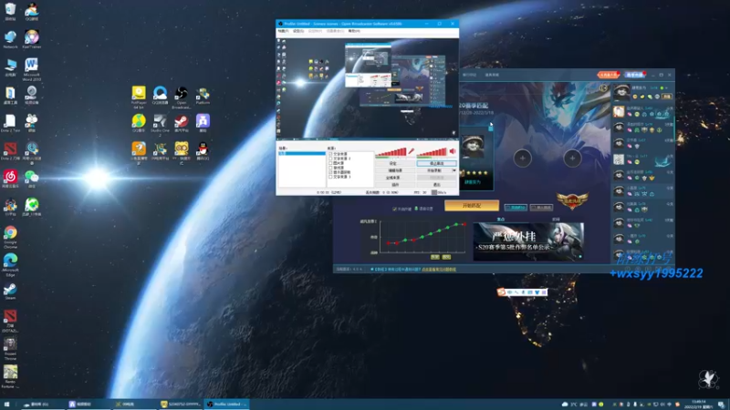The height and width of the screenshot is (410, 730).
Task: Click the Global Sources button in OBS
Action: pos(395,178)
